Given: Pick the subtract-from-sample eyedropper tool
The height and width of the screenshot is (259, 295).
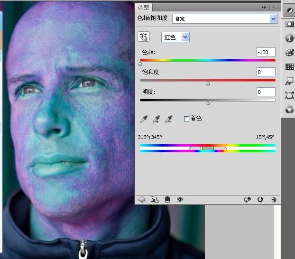Looking at the screenshot, I should click(x=168, y=119).
